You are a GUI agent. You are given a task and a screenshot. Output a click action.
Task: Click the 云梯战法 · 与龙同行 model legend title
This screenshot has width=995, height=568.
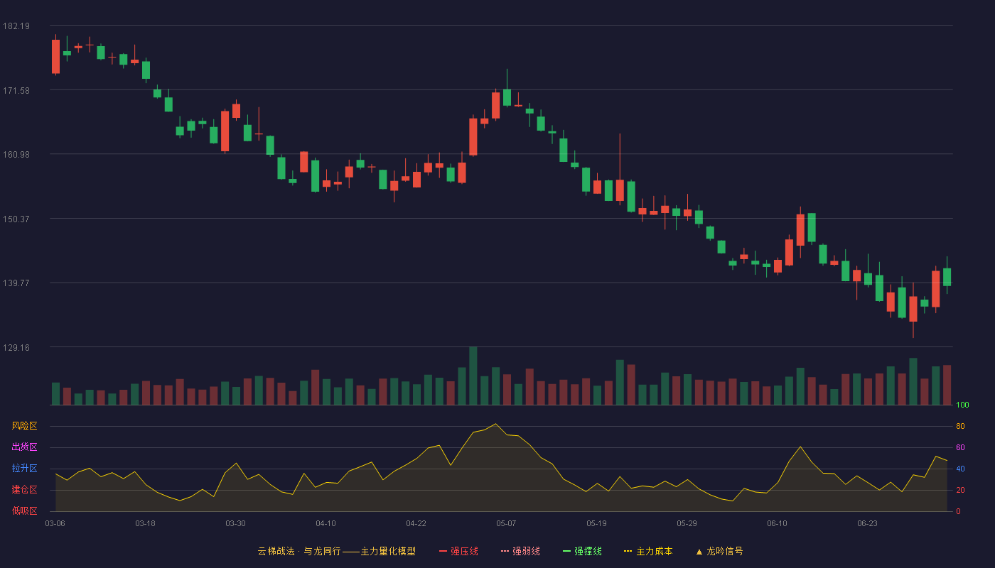pos(336,551)
